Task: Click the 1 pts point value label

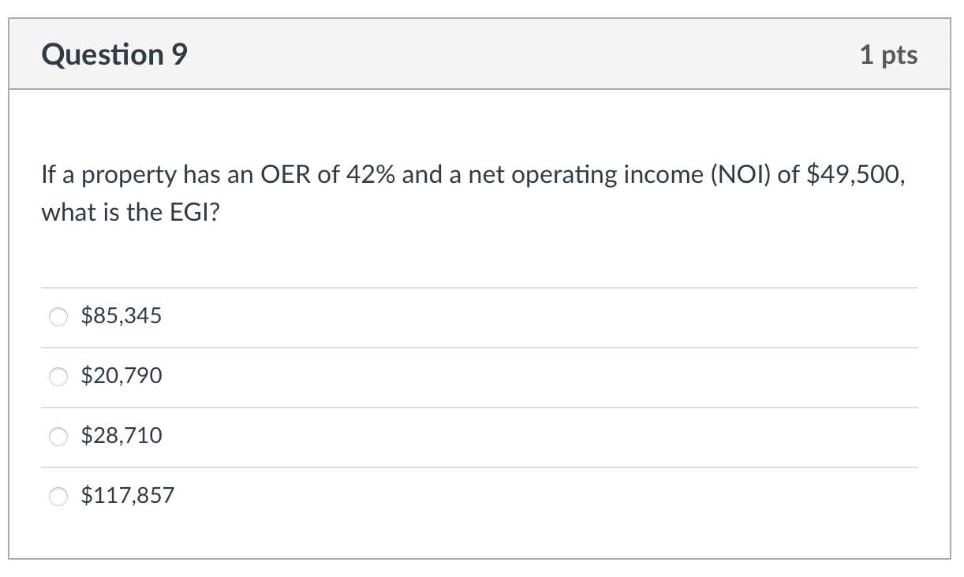Action: coord(889,54)
